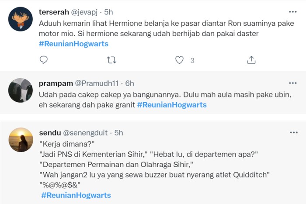Open the terserah display name
Image resolution: width=306 pixels, height=204 pixels.
pyautogui.click(x=54, y=11)
